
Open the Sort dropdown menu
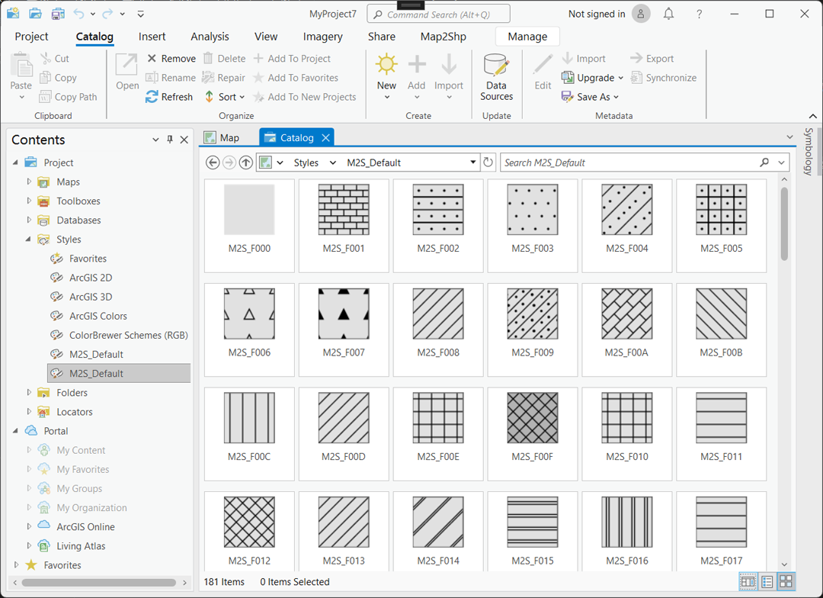point(225,97)
